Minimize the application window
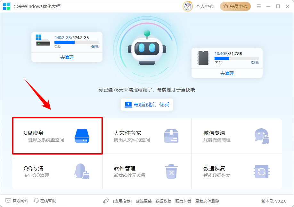This screenshot has width=294, height=207. (x=268, y=6)
